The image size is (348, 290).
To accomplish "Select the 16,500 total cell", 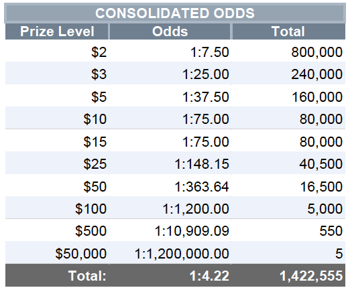I will coord(288,186).
